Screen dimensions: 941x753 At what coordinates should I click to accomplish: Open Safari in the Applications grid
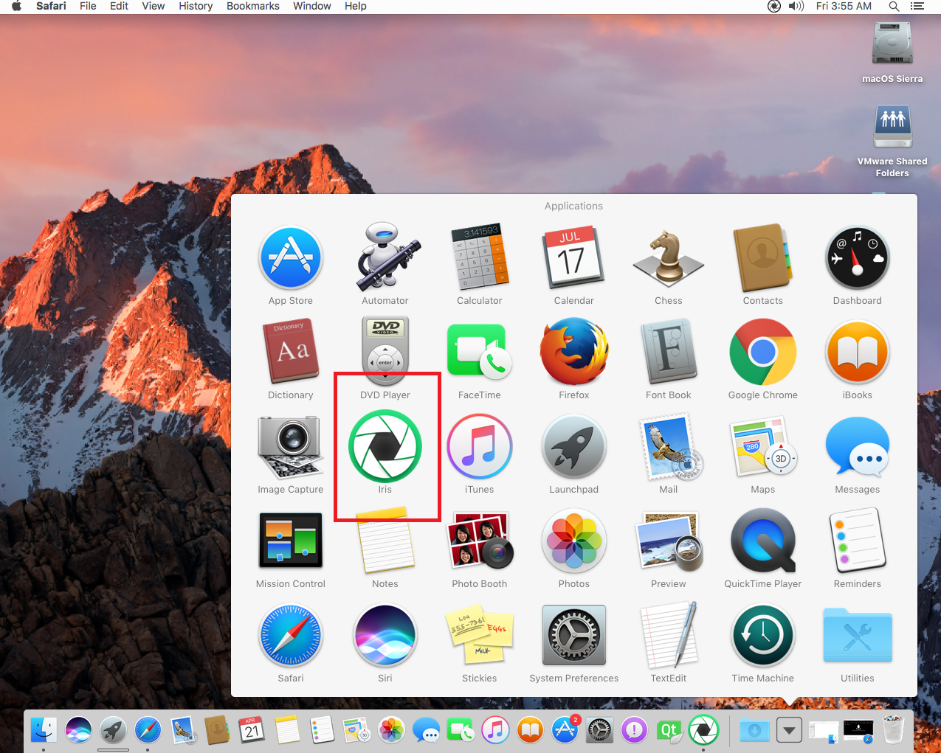pos(291,636)
